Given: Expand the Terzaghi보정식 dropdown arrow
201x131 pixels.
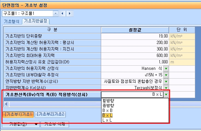Looking at the screenshot, I should pyautogui.click(x=166, y=88).
